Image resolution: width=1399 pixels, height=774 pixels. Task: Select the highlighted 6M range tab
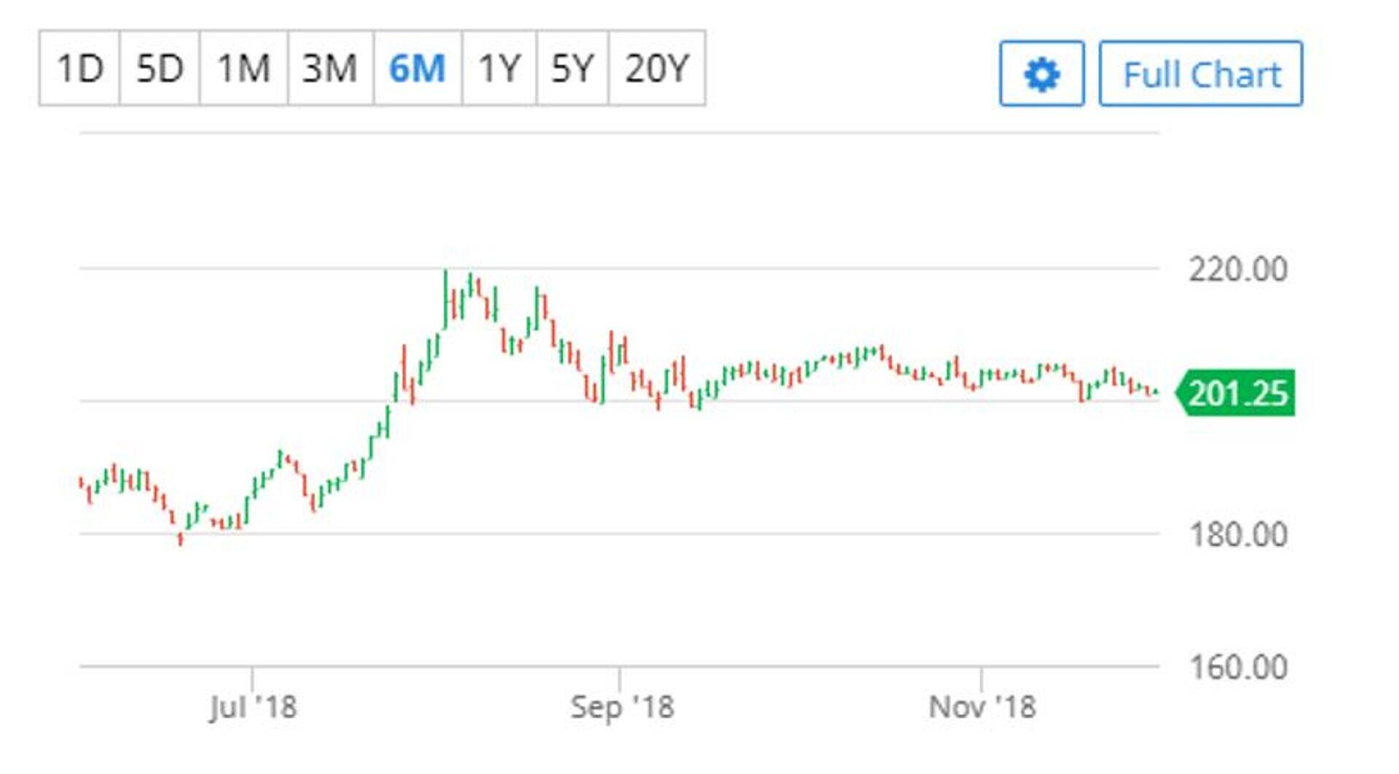tap(418, 69)
